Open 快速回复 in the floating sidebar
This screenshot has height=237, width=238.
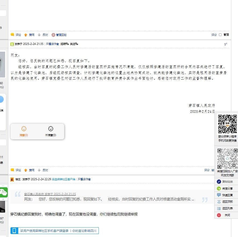219,195
